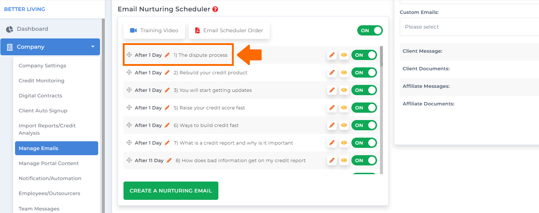Open editor for Rebuild your credit product email

332,72
